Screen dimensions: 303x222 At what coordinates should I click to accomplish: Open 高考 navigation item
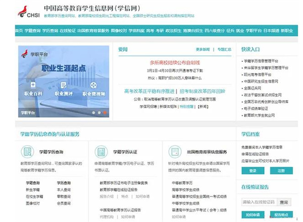[x=150, y=31]
